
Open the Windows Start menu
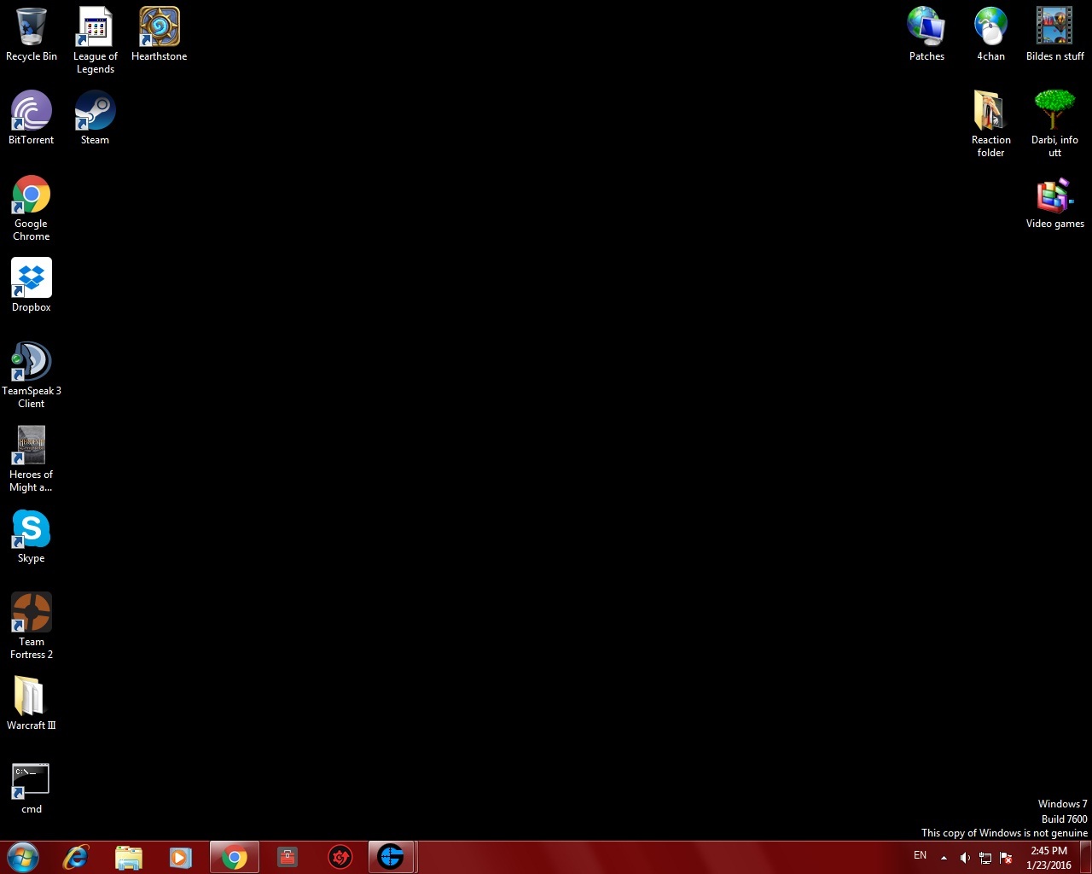[x=23, y=857]
